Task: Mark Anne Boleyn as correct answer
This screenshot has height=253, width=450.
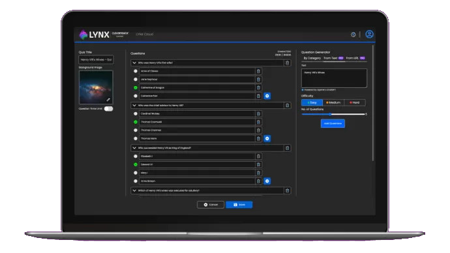Action: 136,181
